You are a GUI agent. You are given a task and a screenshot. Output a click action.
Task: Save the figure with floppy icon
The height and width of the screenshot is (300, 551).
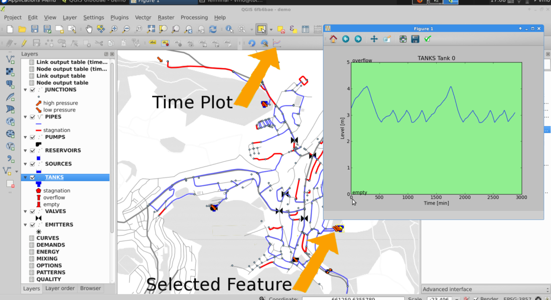click(415, 39)
